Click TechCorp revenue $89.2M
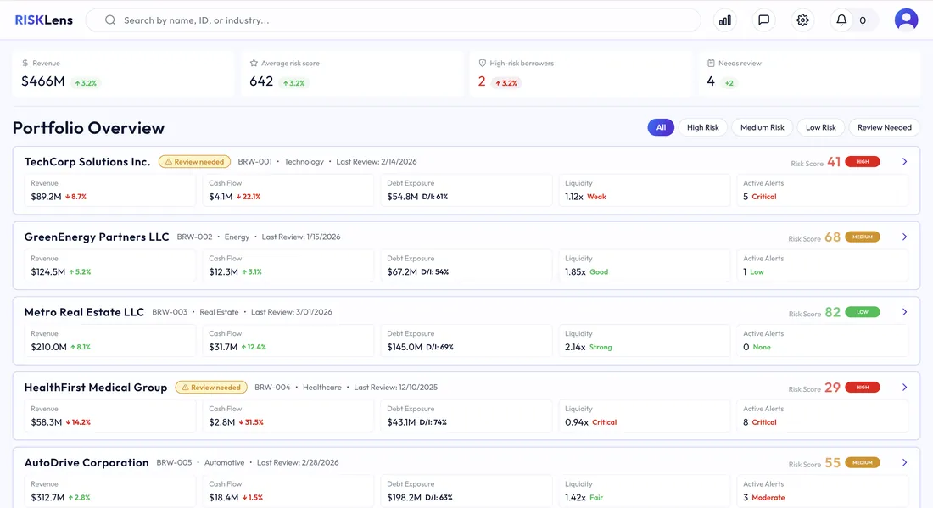Viewport: 933px width, 508px height. coord(46,197)
